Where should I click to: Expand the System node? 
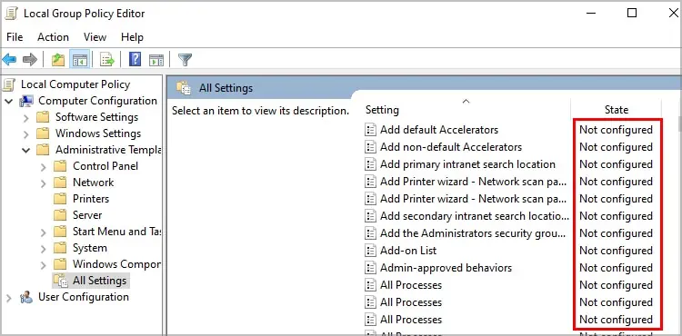[x=43, y=249]
